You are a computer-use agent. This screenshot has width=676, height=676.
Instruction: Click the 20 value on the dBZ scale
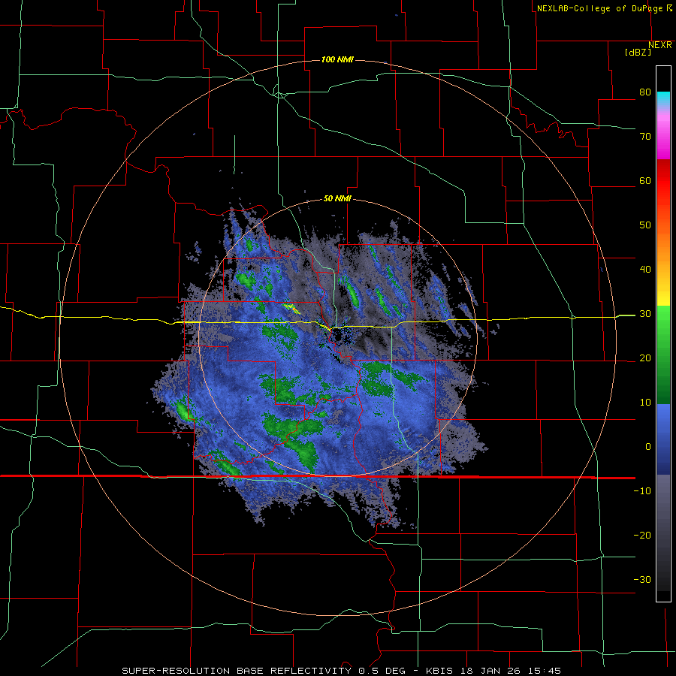point(645,358)
